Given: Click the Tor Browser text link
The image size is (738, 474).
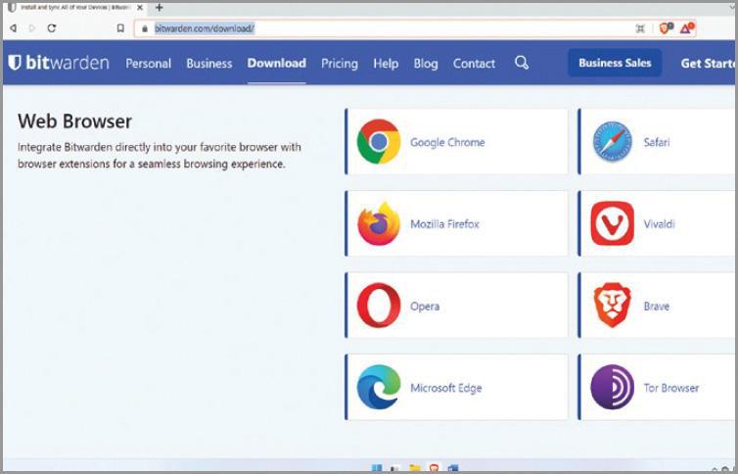Looking at the screenshot, I should tap(671, 388).
